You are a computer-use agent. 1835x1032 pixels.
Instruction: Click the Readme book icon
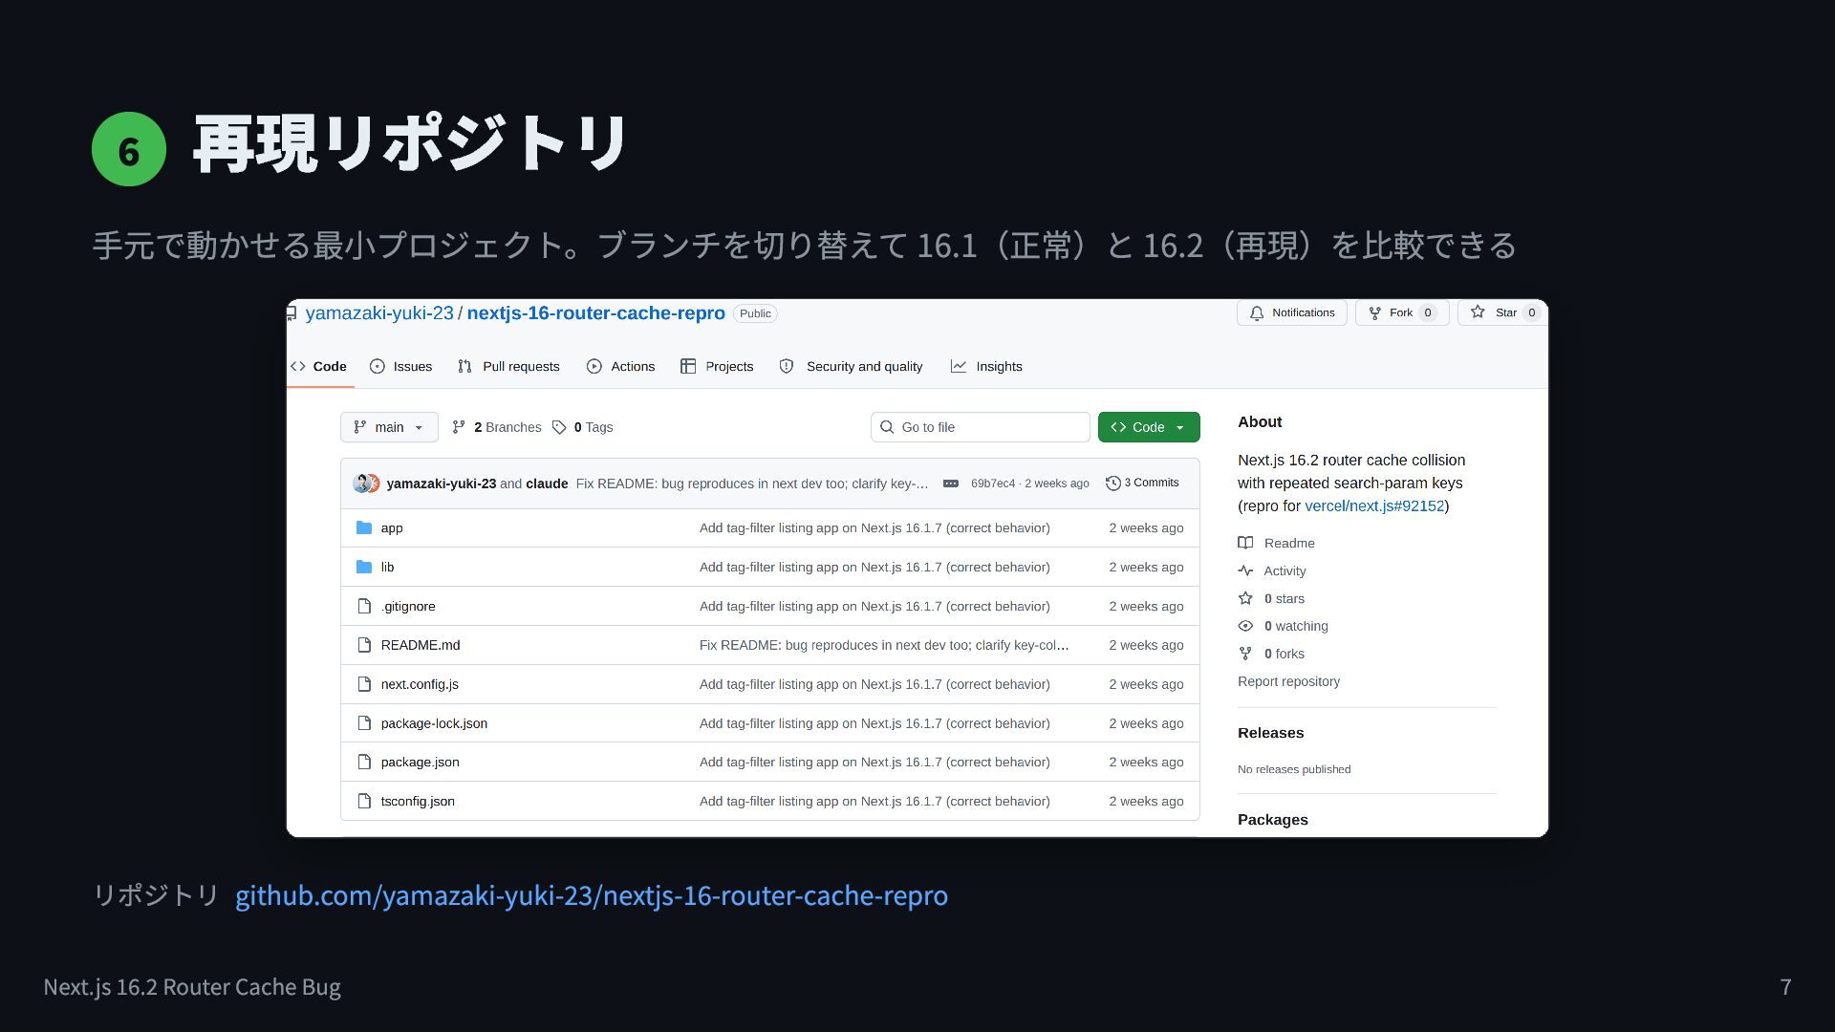1245,543
